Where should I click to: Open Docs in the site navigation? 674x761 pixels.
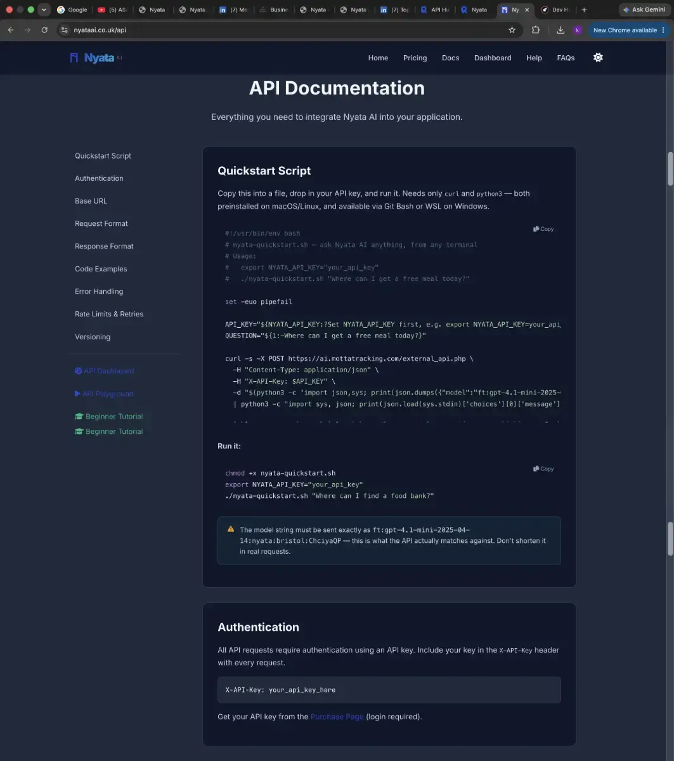[450, 58]
